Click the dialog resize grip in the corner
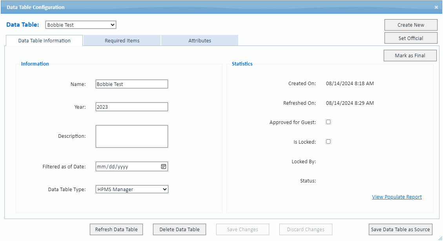 click(440, 238)
